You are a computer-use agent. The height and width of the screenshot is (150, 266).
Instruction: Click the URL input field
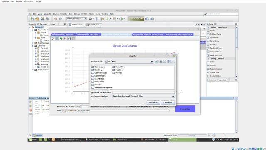[x=116, y=110]
